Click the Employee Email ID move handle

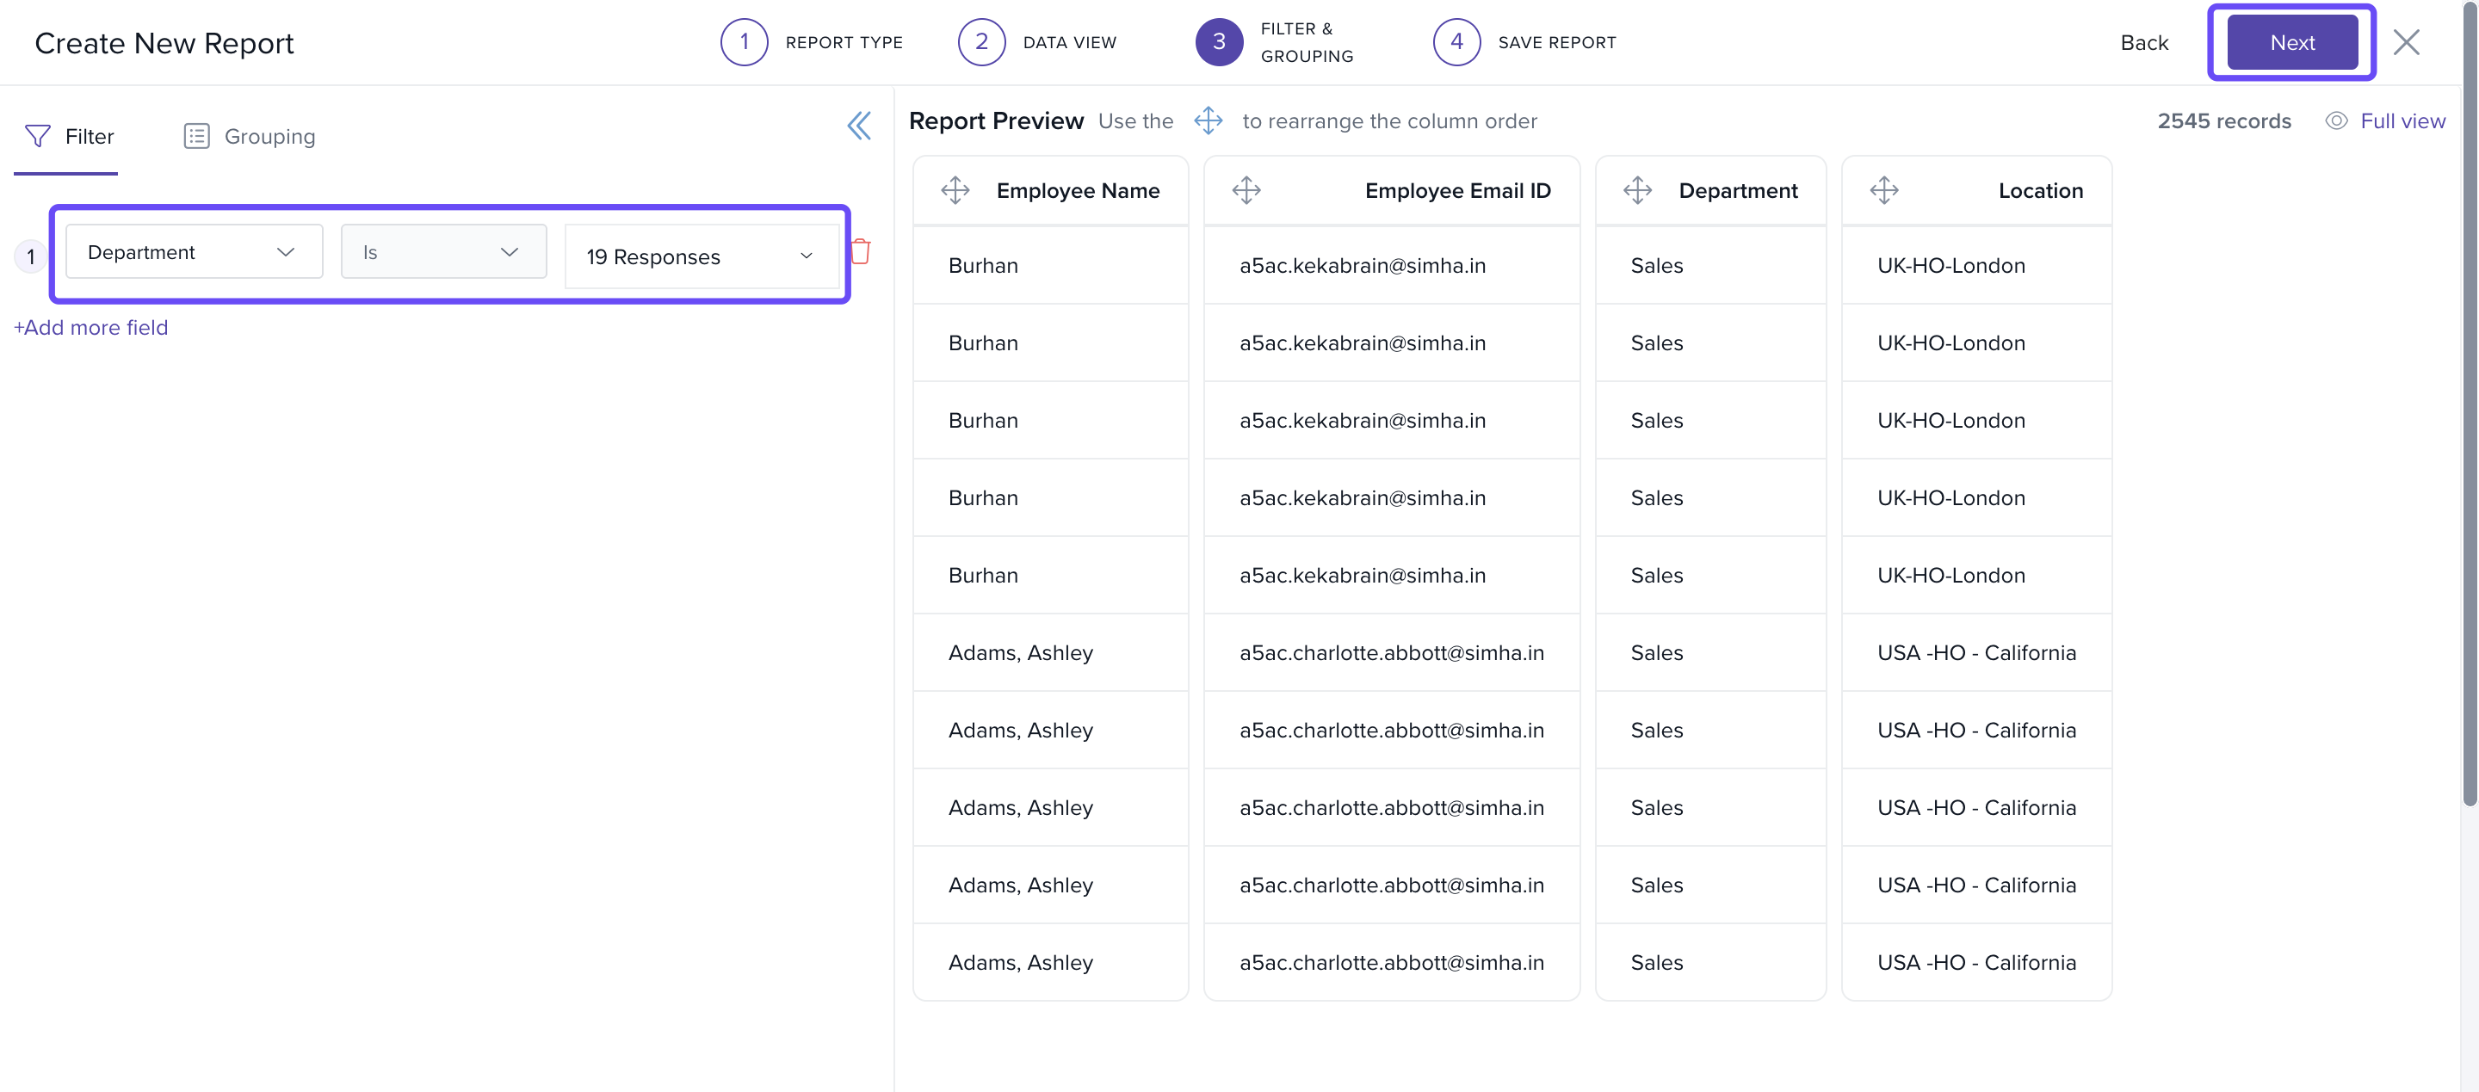1246,190
